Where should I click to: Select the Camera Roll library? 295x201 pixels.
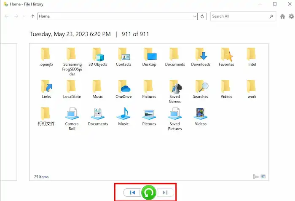[x=72, y=118]
